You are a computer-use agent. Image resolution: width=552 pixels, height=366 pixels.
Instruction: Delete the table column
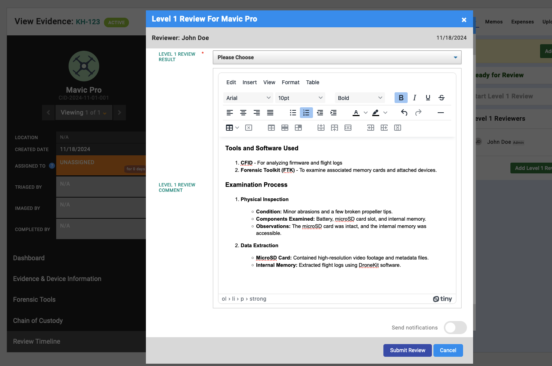point(398,128)
